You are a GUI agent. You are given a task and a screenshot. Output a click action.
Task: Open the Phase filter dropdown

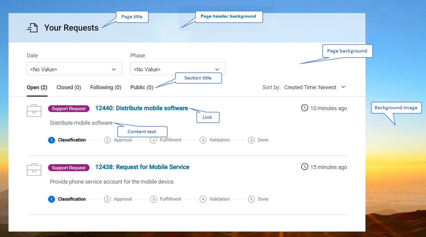pos(178,69)
